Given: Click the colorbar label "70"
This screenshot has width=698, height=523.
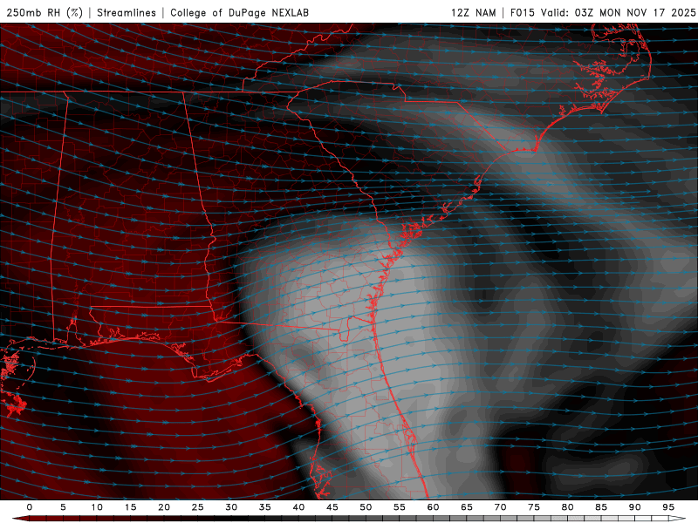Looking at the screenshot, I should pyautogui.click(x=500, y=507).
